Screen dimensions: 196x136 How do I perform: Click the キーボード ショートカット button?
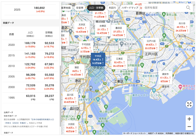(134, 133)
